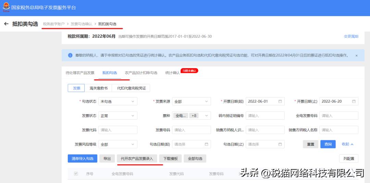Focus the 销售方纳税人名称 input

coord(339,130)
